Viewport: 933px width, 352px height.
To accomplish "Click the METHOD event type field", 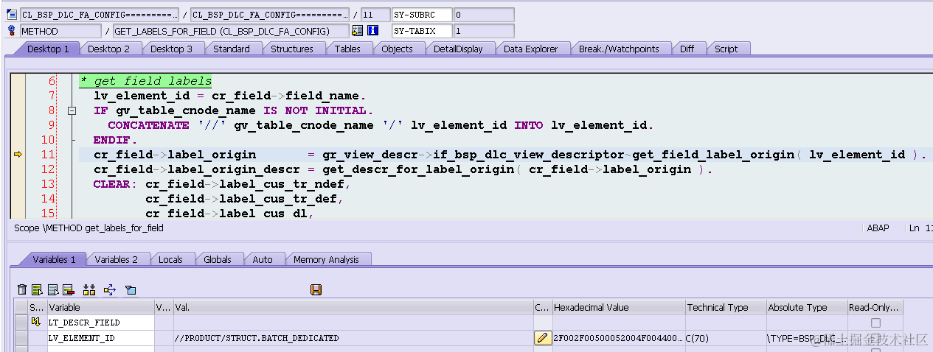I will click(x=60, y=31).
